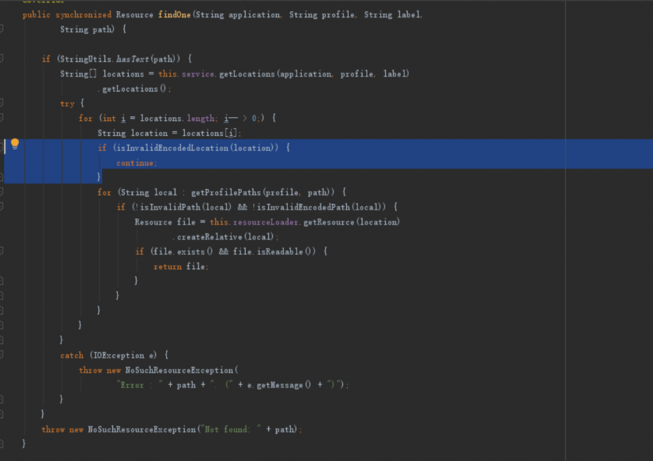Screen dimensions: 653x461
Task: Collapse the findOne method with its gutter arrow
Action: 3,29
